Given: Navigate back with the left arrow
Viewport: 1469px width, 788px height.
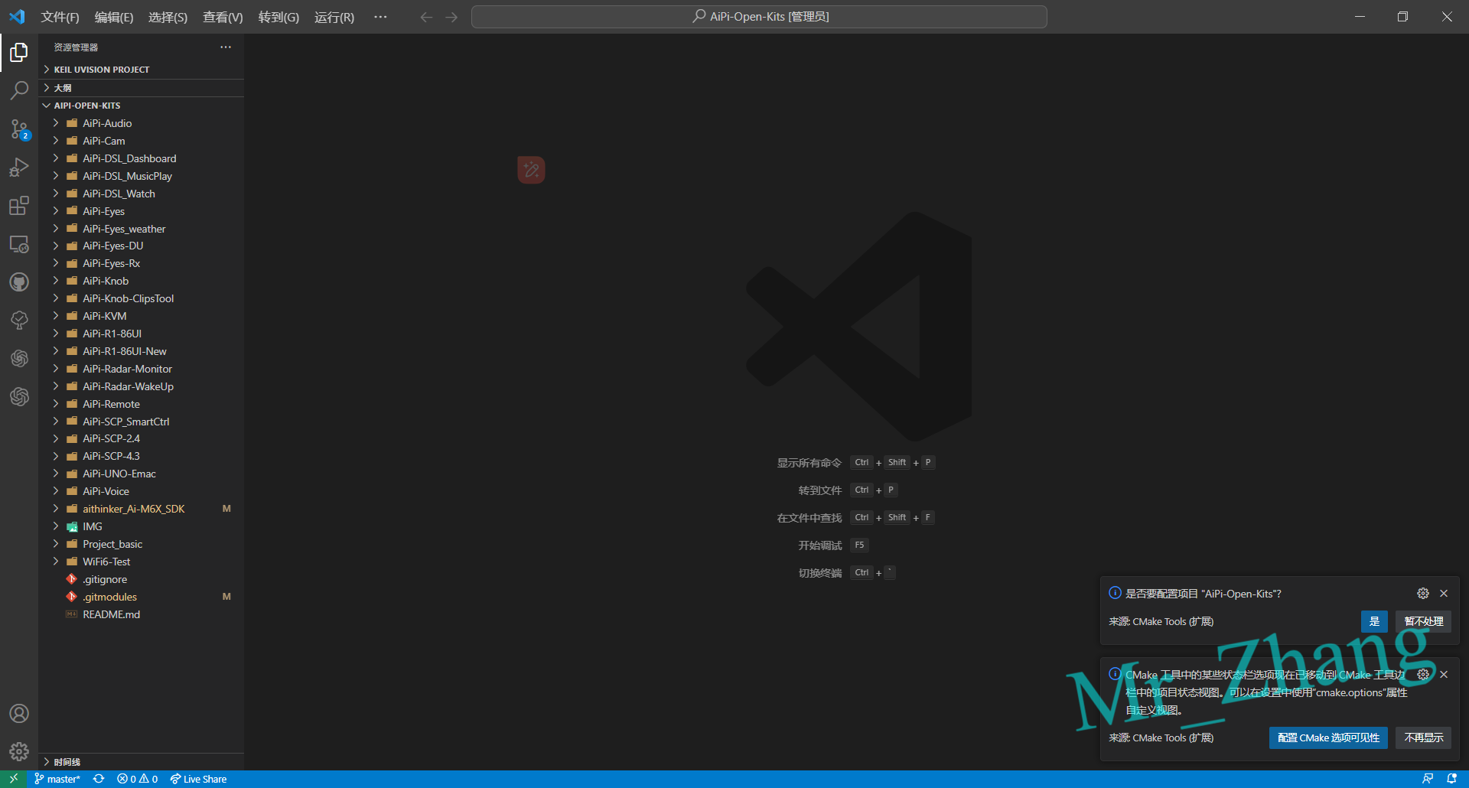Looking at the screenshot, I should [x=426, y=17].
